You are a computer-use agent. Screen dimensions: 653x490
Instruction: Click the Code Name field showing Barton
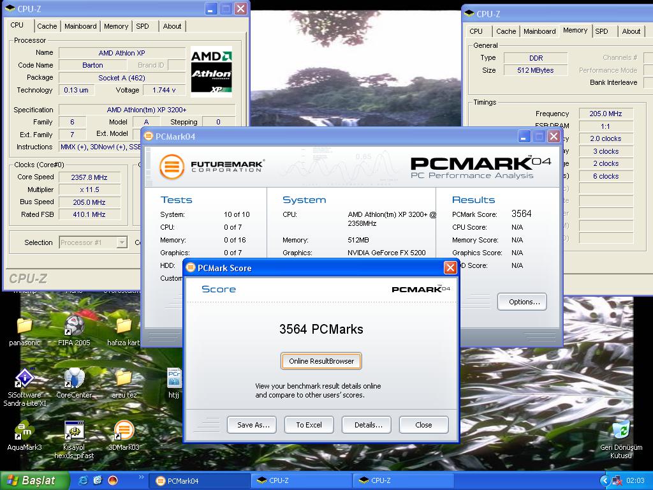click(92, 65)
